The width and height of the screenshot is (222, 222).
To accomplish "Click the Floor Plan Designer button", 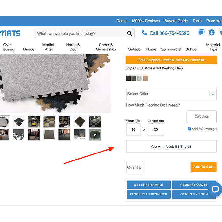I will pyautogui.click(x=148, y=194).
